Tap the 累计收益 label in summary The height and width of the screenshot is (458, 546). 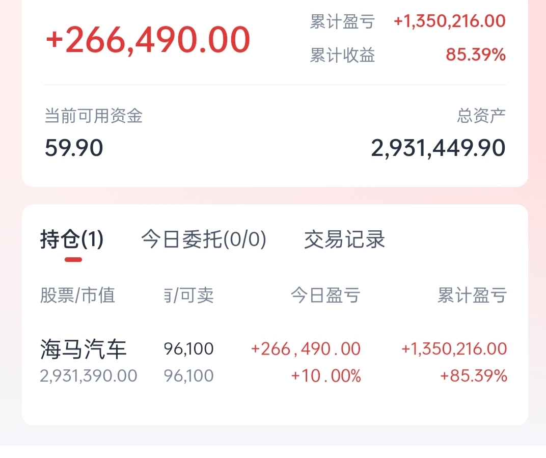pos(342,55)
